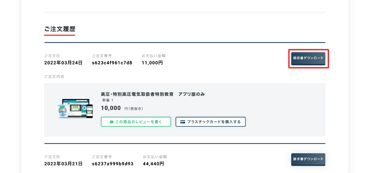Click the 領収書ダウンロード button
369x173 pixels.
click(x=308, y=58)
